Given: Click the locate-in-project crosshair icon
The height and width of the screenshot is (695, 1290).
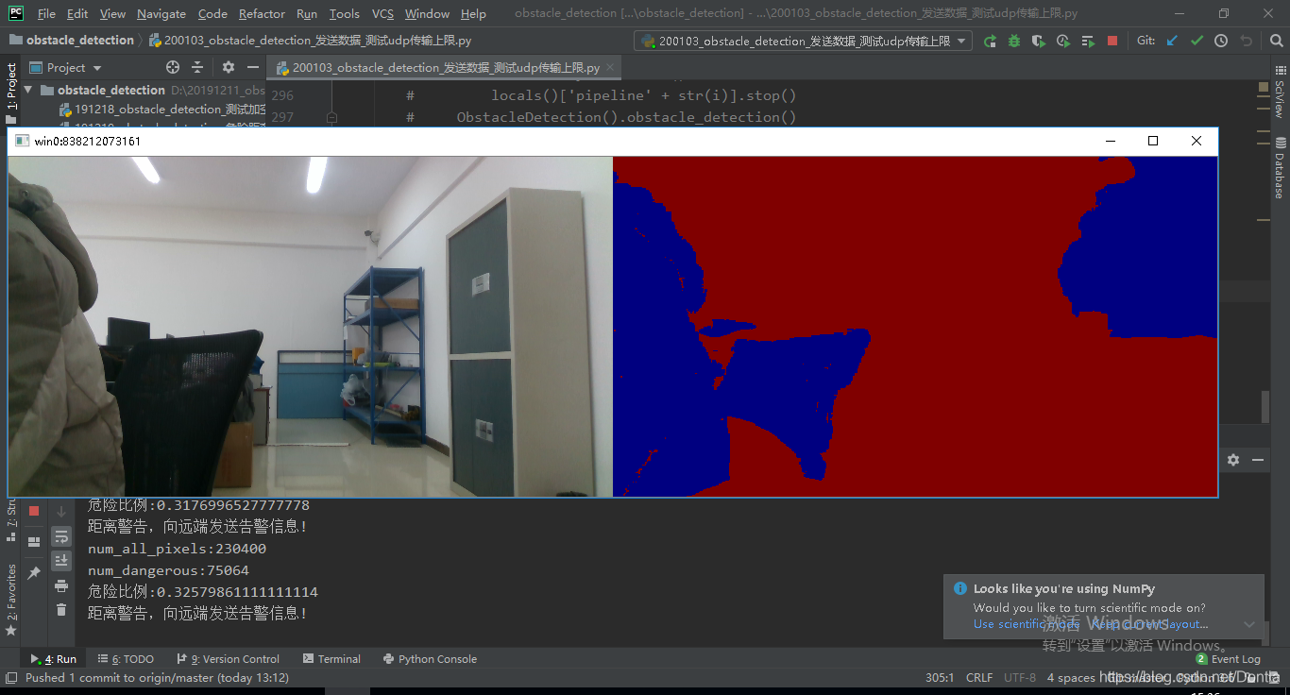Looking at the screenshot, I should coord(172,67).
